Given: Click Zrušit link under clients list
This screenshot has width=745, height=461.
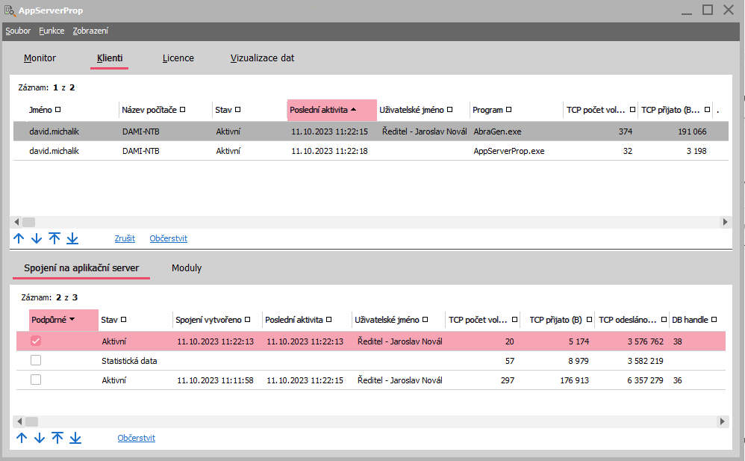Looking at the screenshot, I should click(125, 238).
